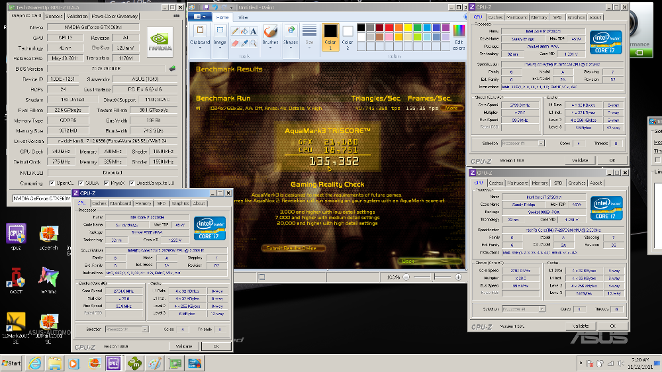This screenshot has height=372, width=662.
Task: Select the Color picker eyedropper tool
Action: [x=244, y=43]
